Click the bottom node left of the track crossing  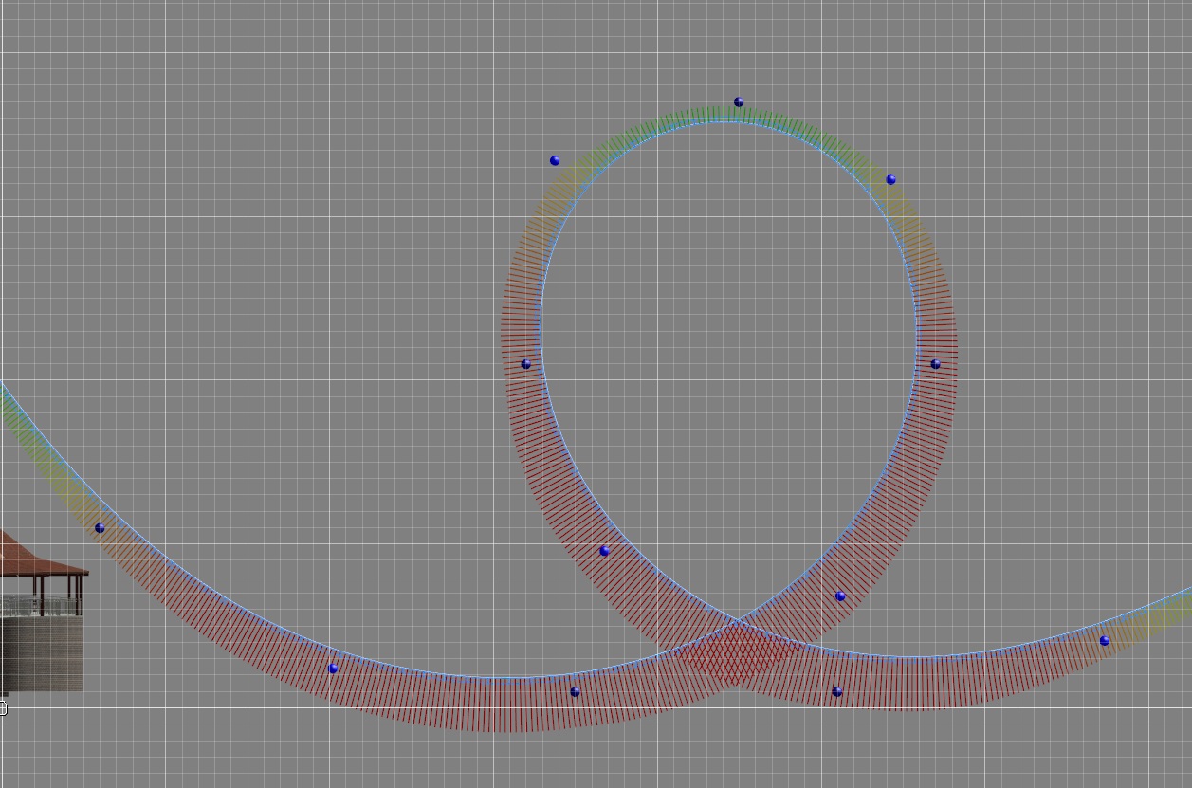(x=575, y=692)
